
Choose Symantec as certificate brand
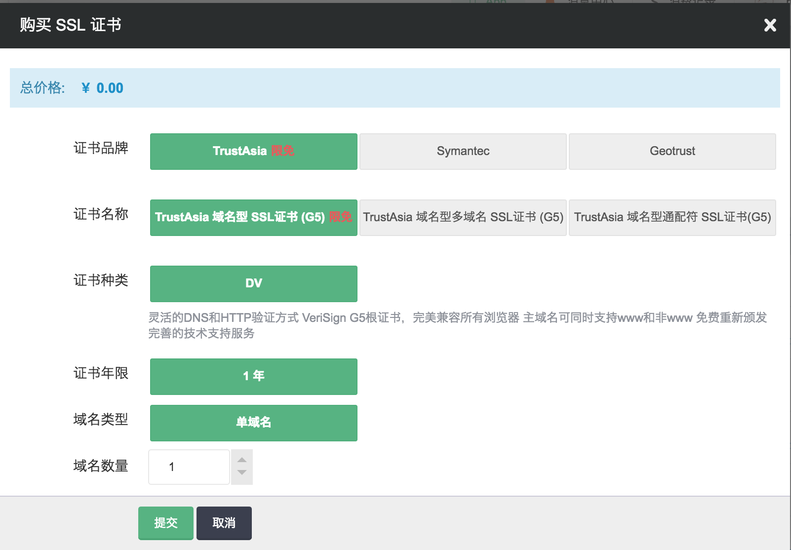pyautogui.click(x=463, y=152)
